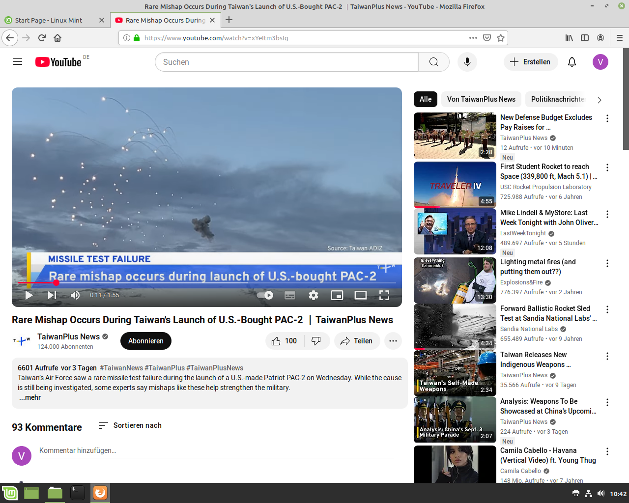
Task: Open Firefox library icon
Action: pyautogui.click(x=569, y=38)
